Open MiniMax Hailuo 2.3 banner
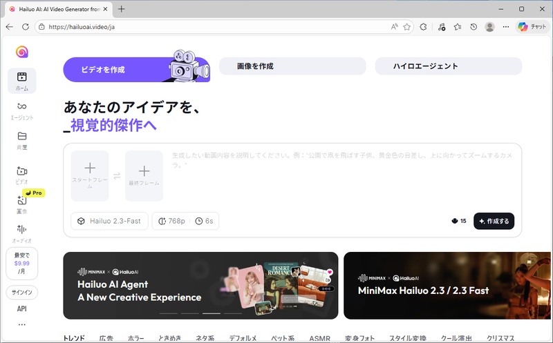 pyautogui.click(x=447, y=285)
